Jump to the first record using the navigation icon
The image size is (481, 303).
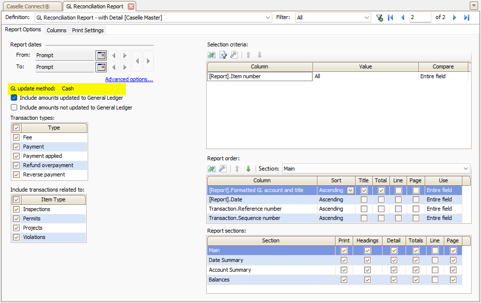point(390,17)
